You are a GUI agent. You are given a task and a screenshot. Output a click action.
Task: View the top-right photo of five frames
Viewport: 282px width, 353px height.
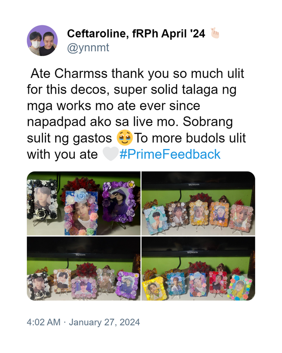click(x=198, y=204)
